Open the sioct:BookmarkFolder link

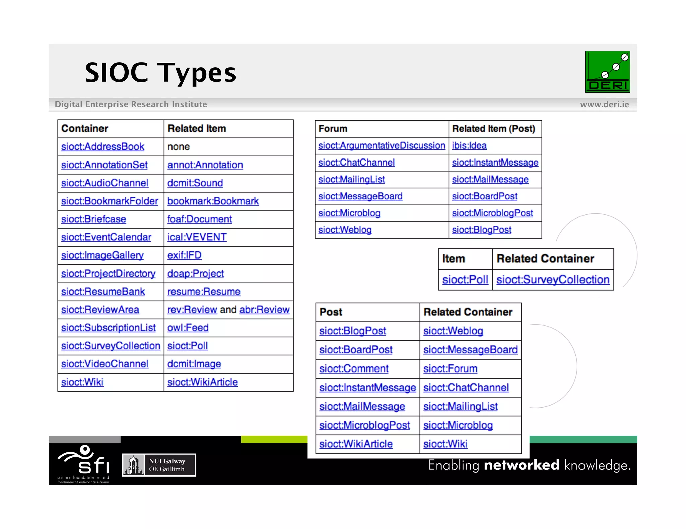pos(110,201)
